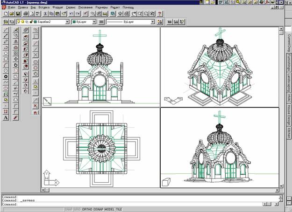Click the Erase tool in Modify toolbar
The height and width of the screenshot is (212, 292).
click(15, 29)
